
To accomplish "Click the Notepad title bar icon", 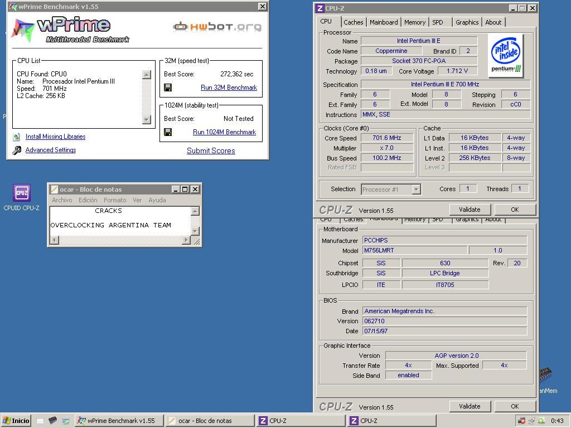I will tap(54, 189).
